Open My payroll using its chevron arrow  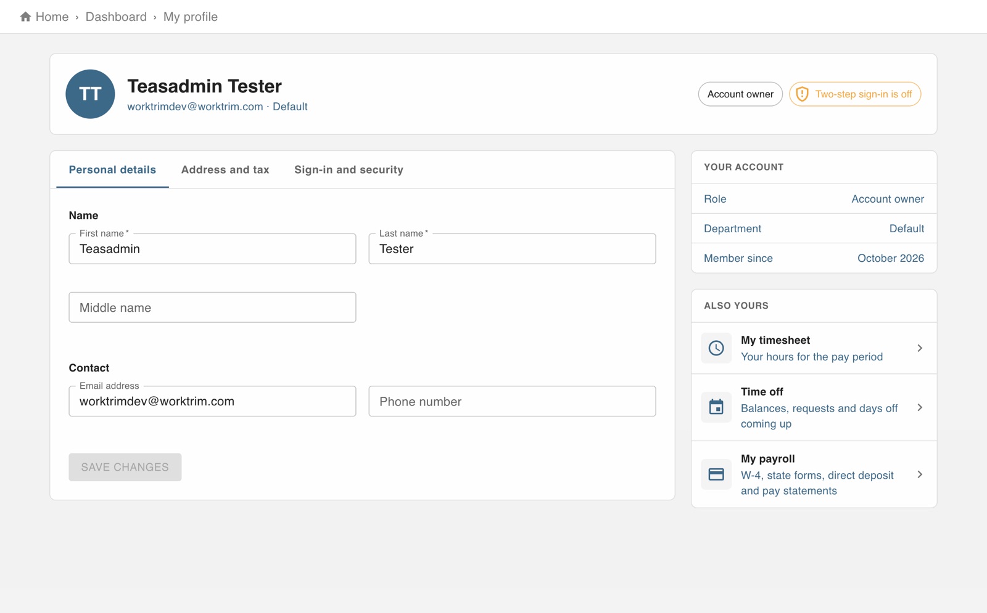tap(920, 474)
